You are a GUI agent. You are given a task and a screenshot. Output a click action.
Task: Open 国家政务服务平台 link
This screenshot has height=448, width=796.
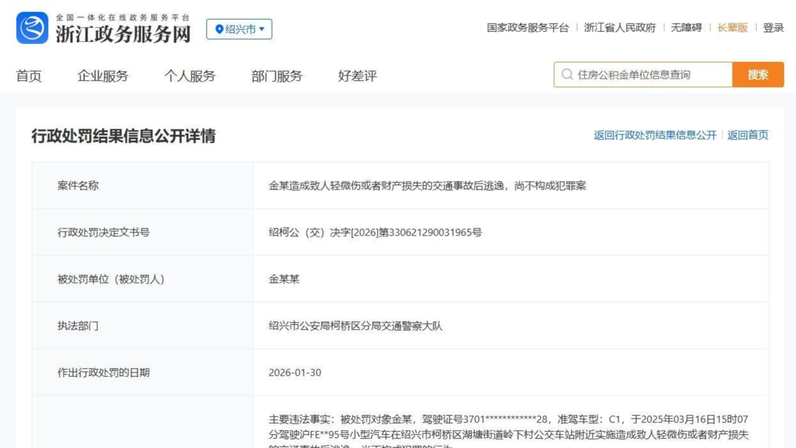527,28
